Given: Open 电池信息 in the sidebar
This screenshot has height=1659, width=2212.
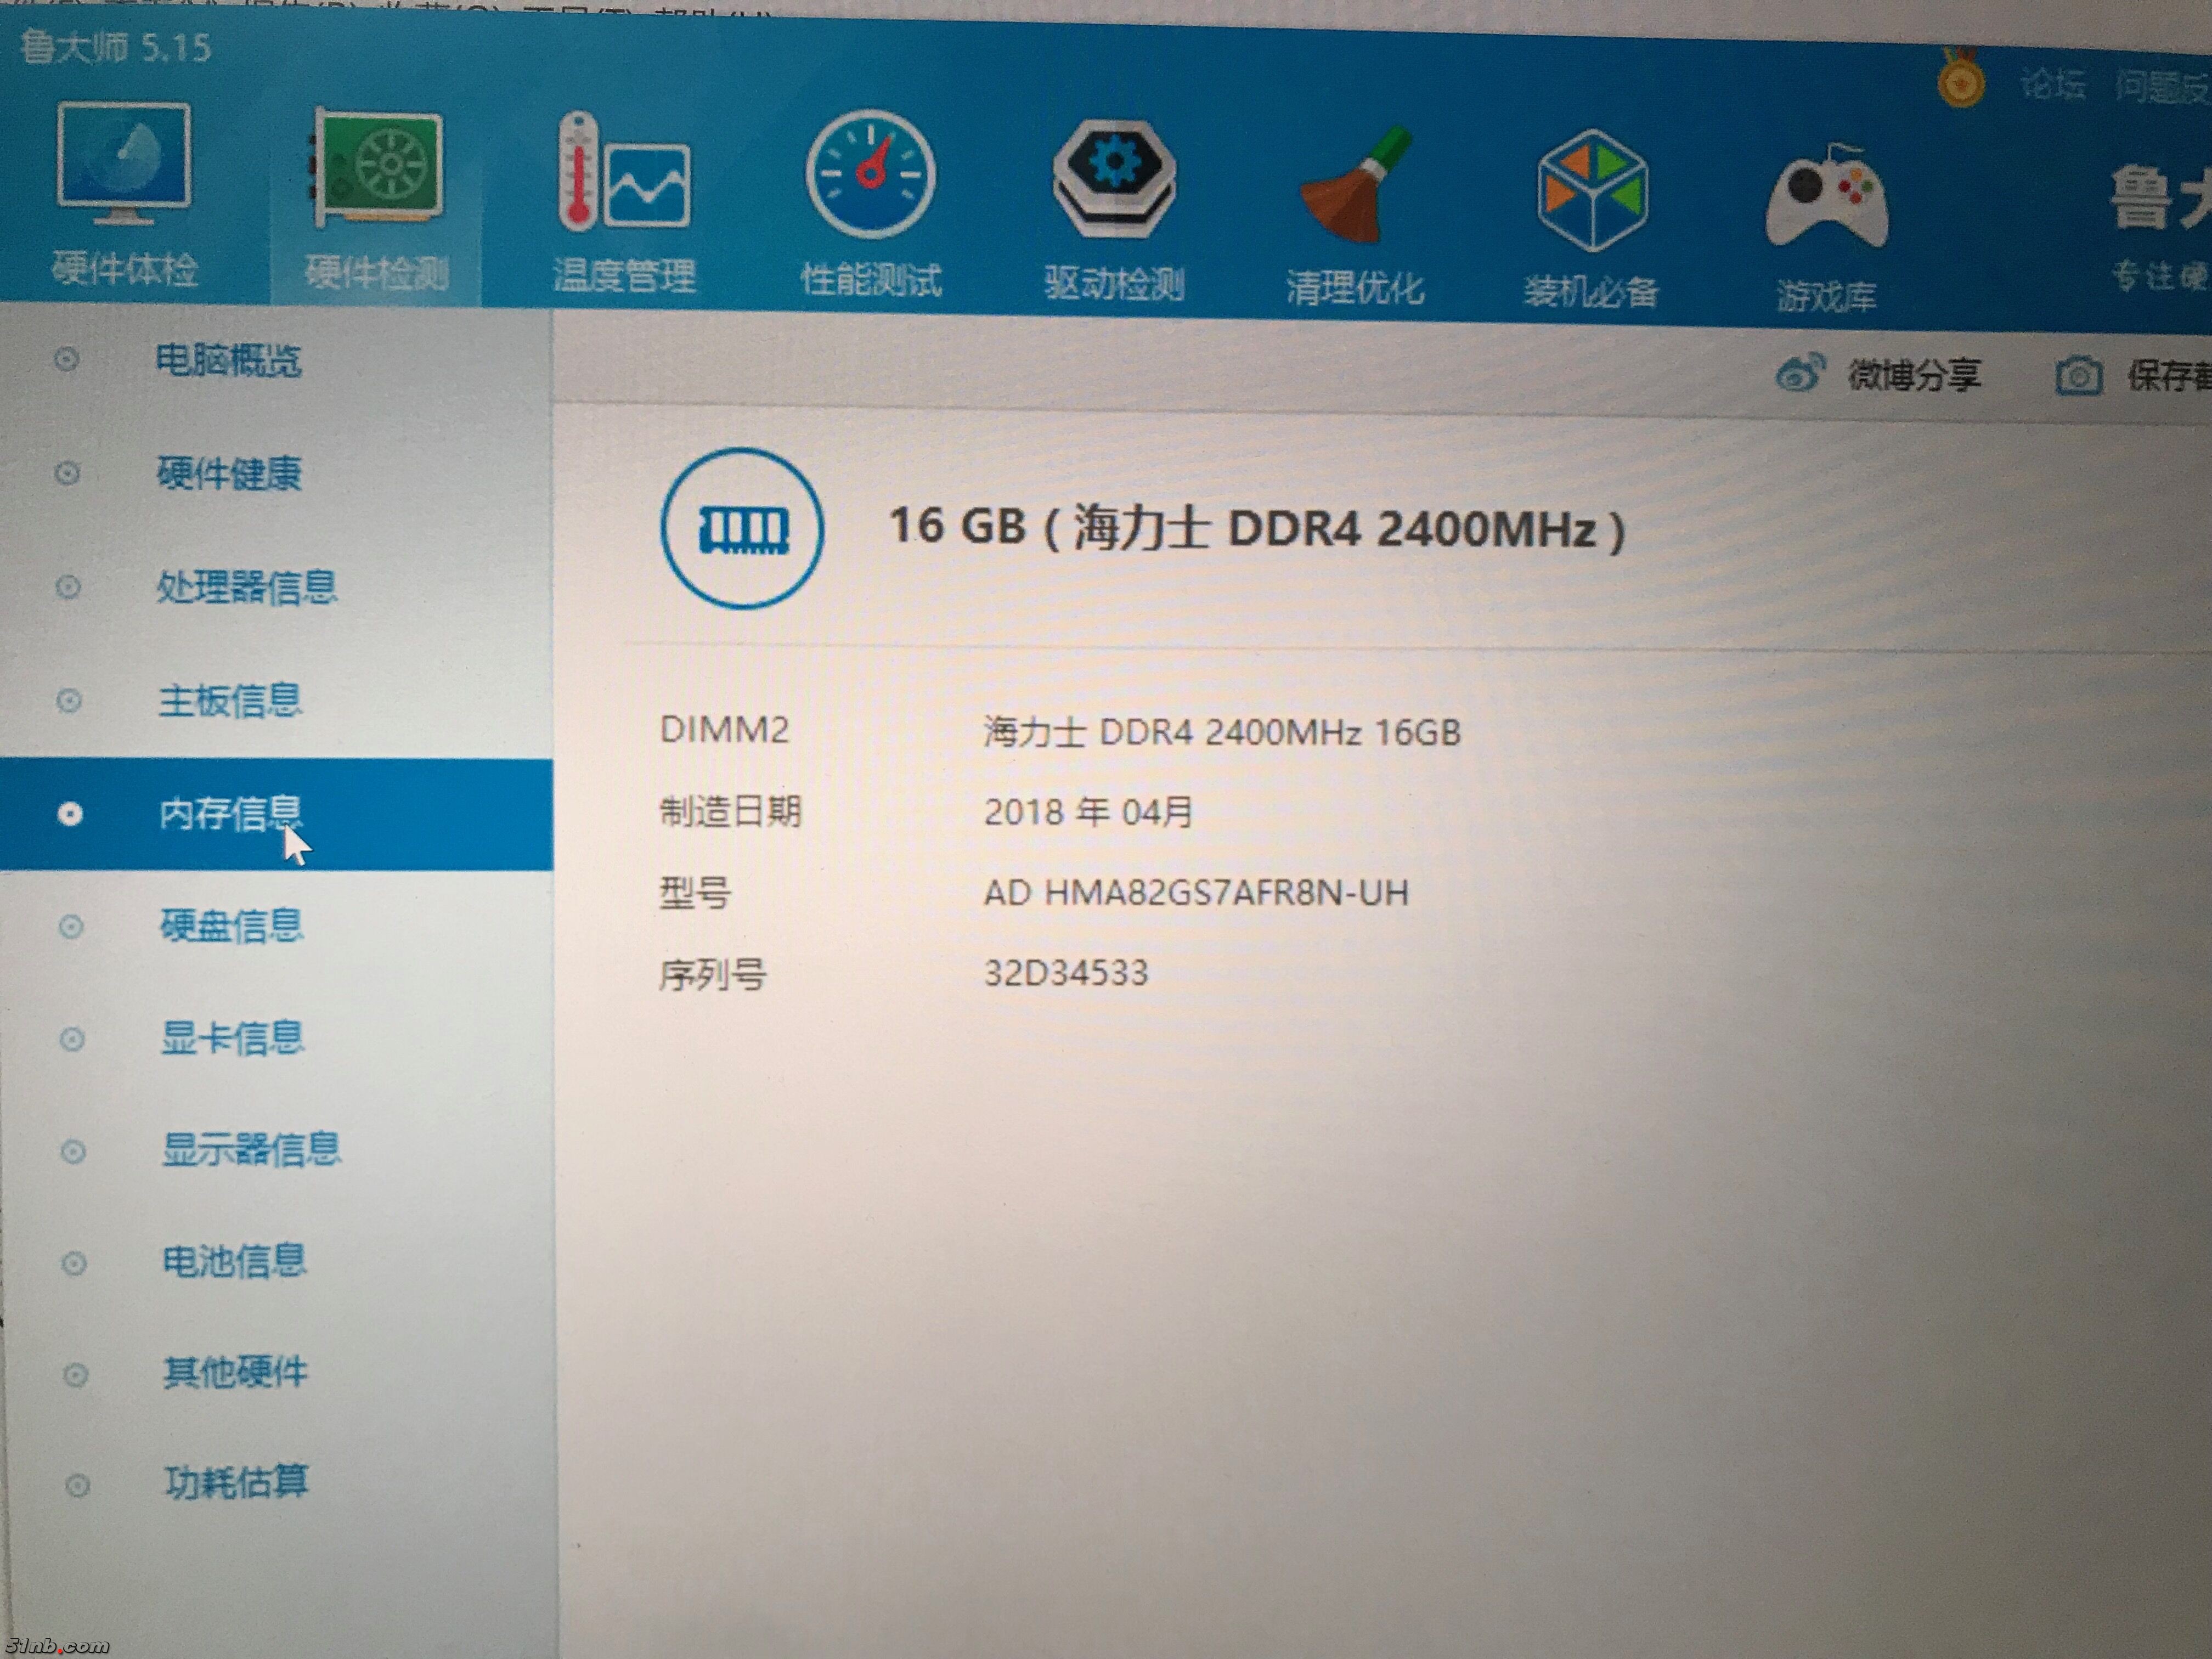Looking at the screenshot, I should coord(234,1261).
